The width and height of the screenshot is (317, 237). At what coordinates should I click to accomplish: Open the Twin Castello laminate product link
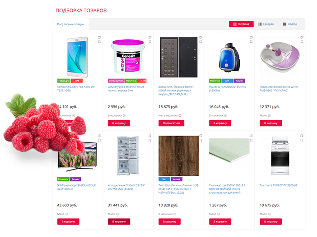click(178, 189)
